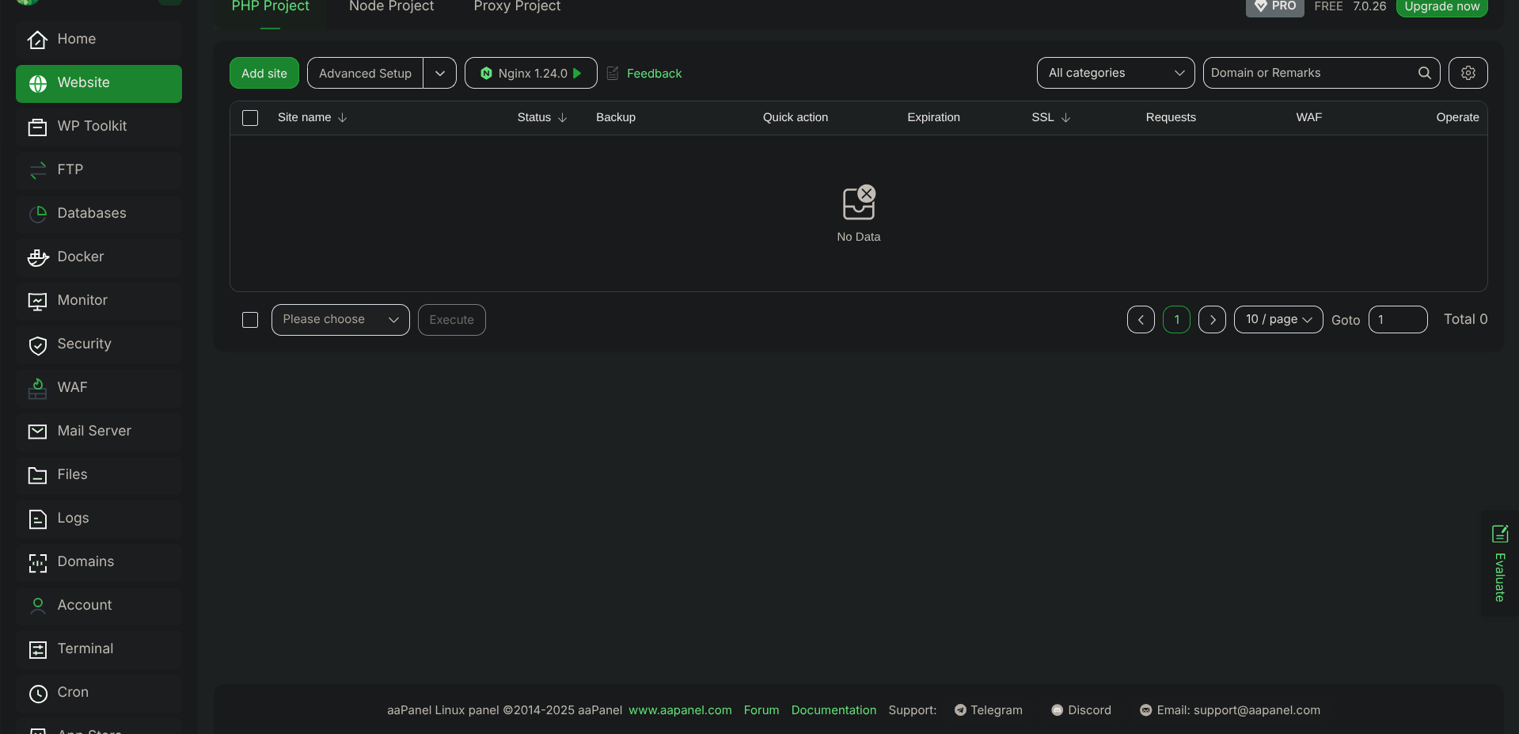Open the Terminal sidebar icon

(38, 649)
